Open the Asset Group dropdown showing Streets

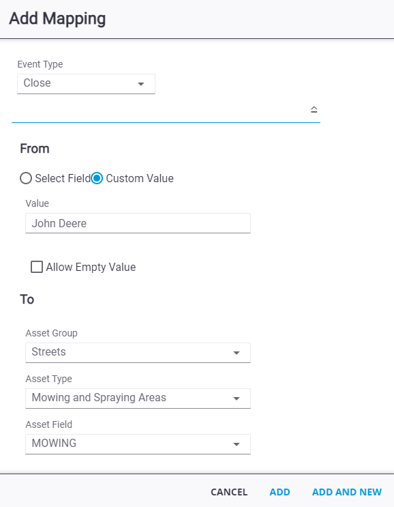coord(138,352)
